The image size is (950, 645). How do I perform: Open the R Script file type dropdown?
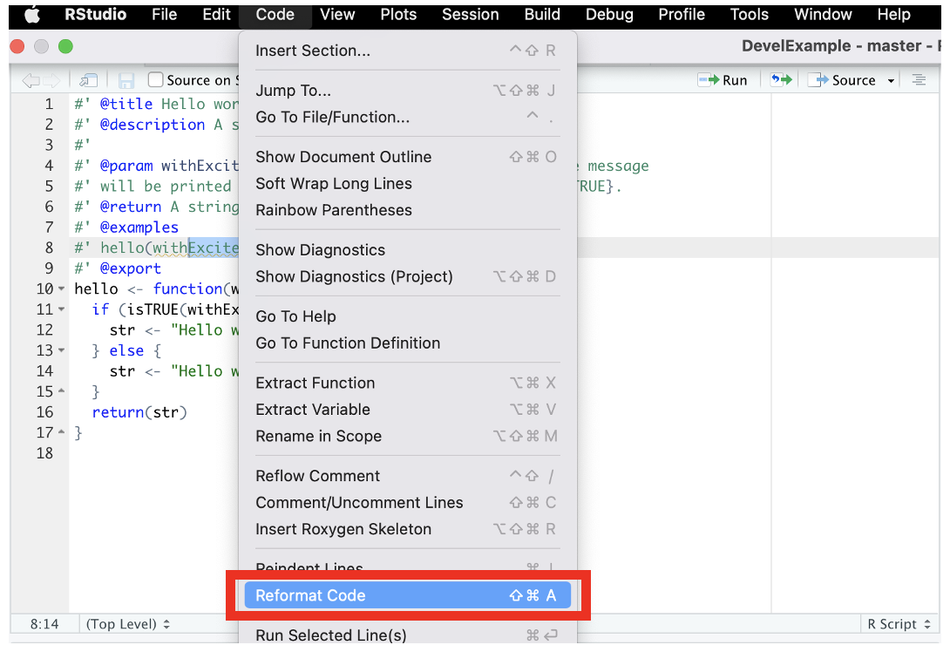899,624
